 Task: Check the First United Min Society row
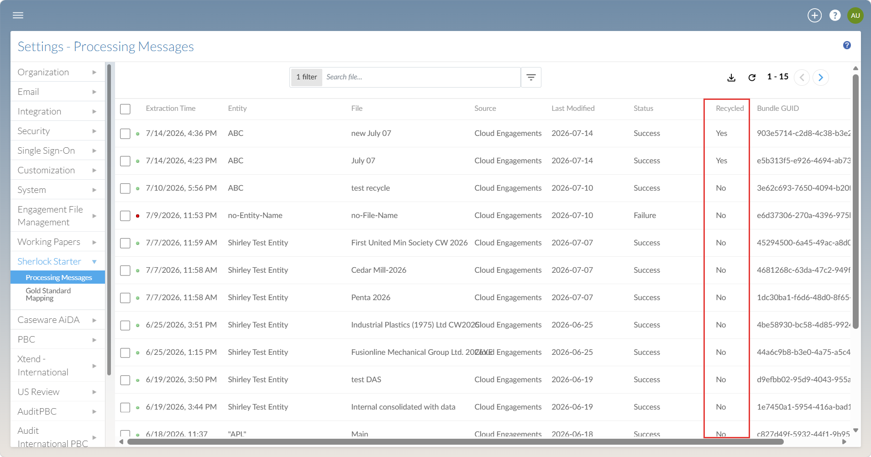point(125,243)
